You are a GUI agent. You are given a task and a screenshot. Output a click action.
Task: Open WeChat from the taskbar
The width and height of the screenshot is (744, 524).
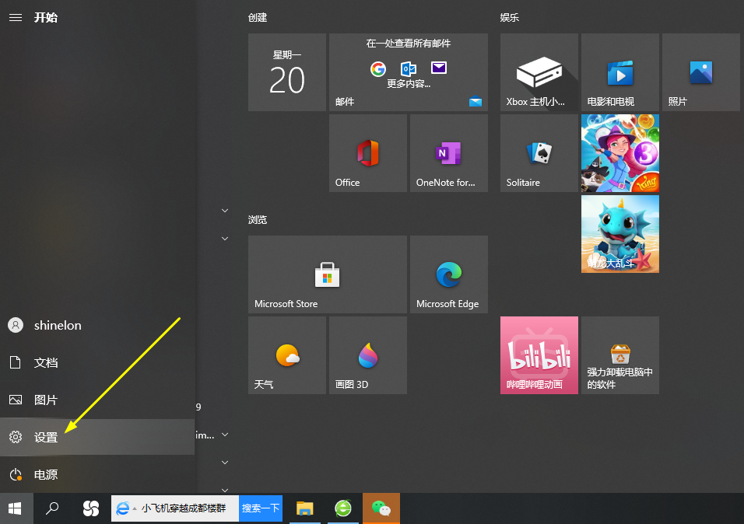381,508
